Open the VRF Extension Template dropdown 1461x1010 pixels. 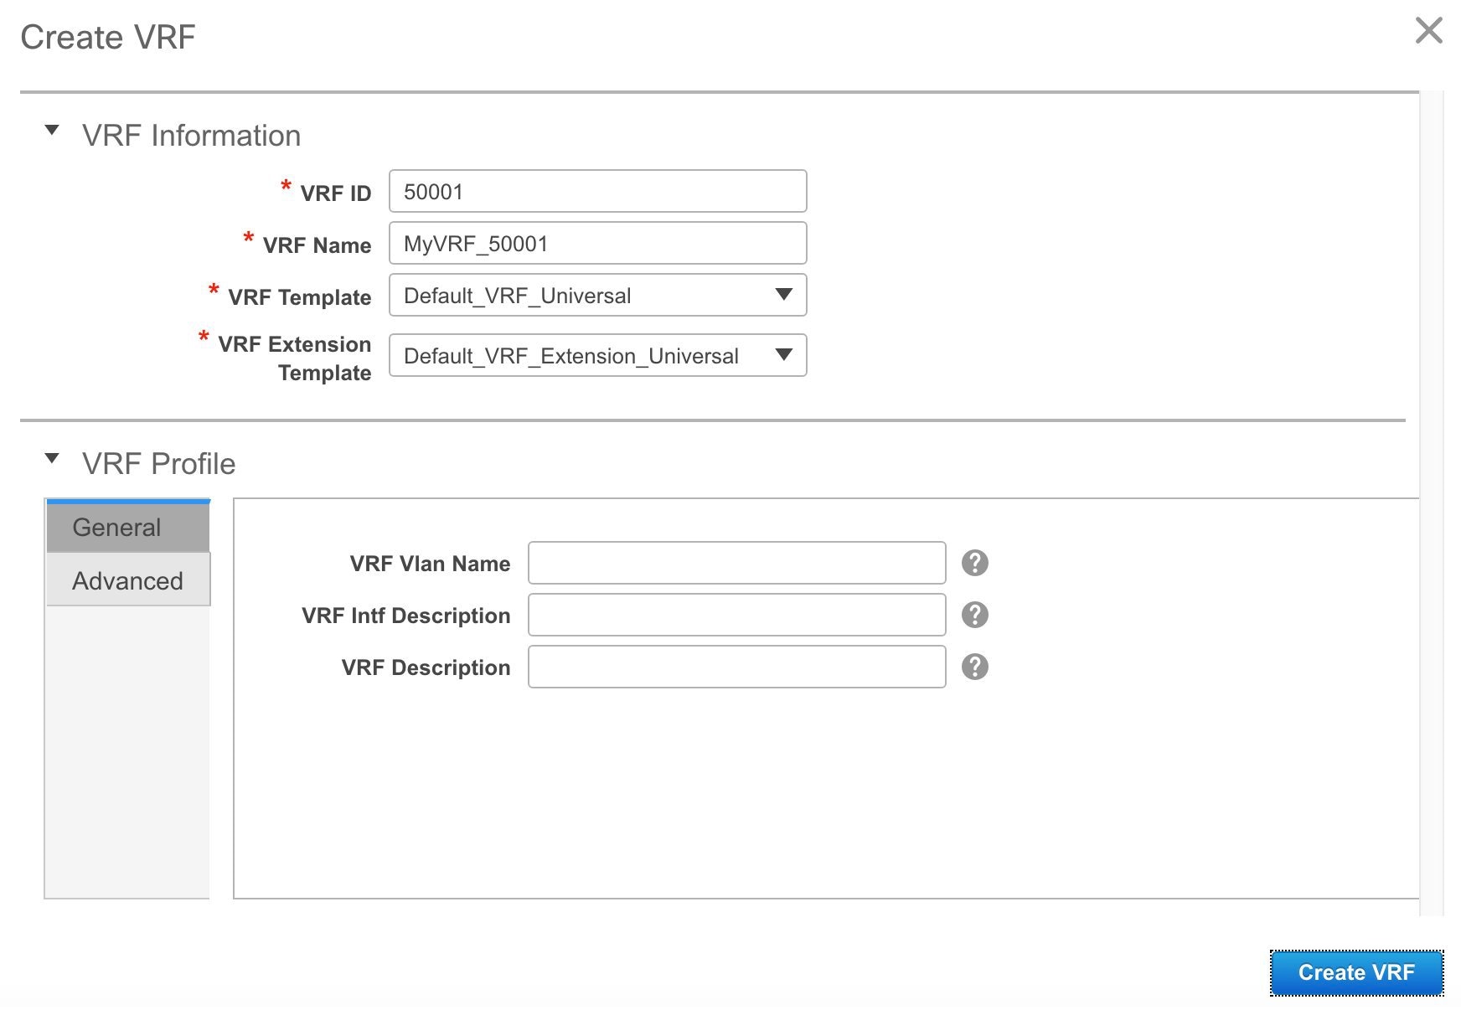[597, 355]
